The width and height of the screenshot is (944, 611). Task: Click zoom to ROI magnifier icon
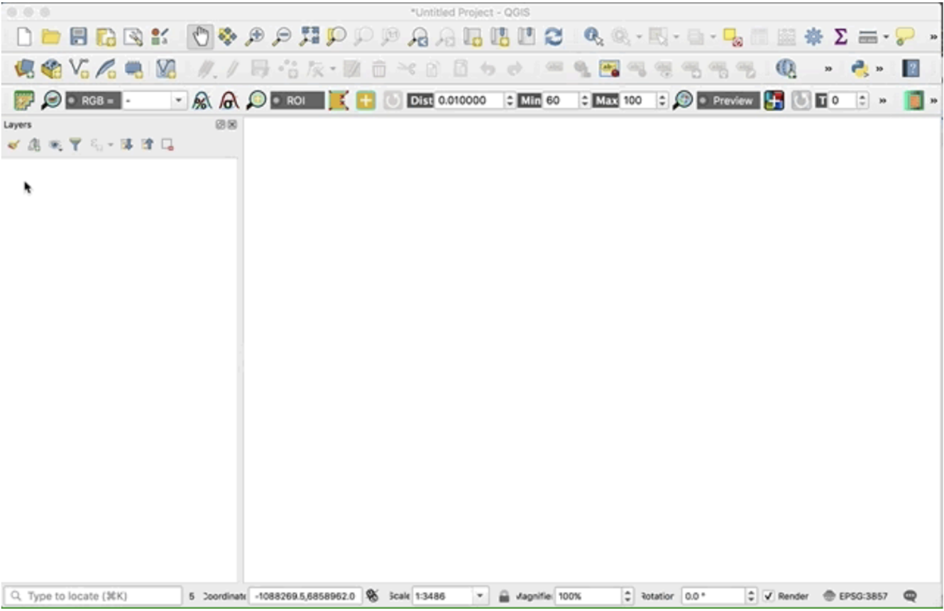click(x=256, y=101)
